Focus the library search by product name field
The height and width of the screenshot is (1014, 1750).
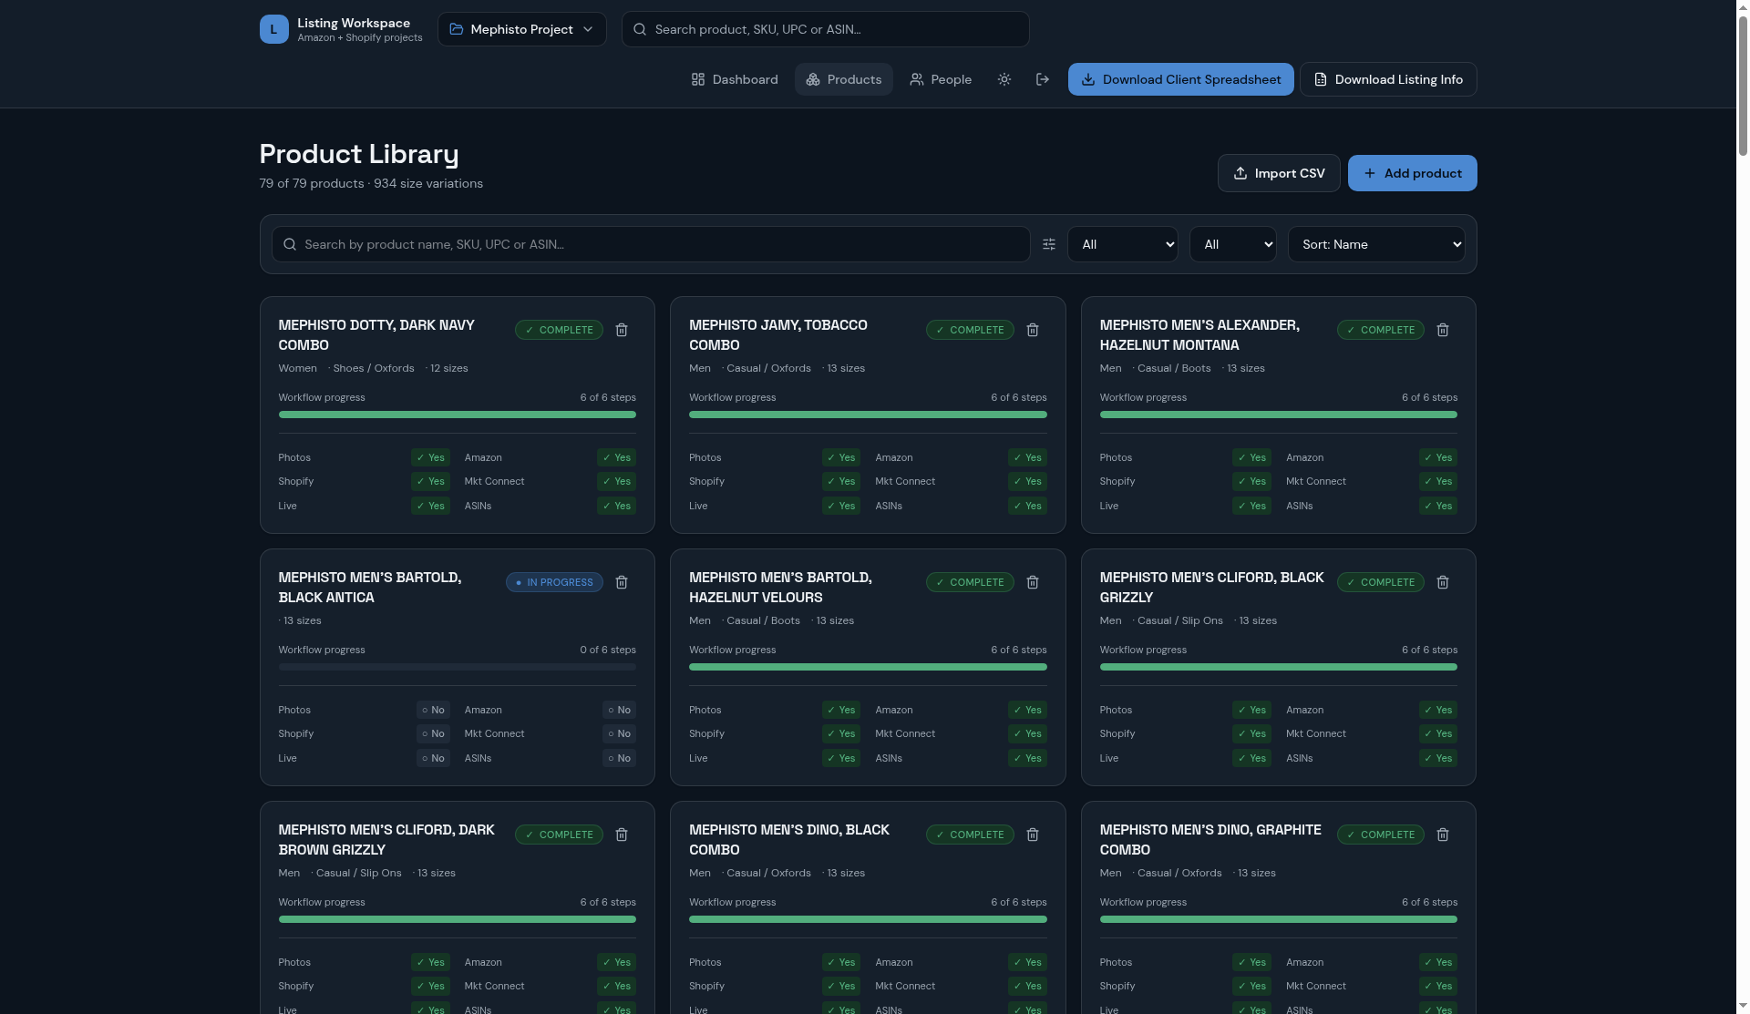(651, 244)
